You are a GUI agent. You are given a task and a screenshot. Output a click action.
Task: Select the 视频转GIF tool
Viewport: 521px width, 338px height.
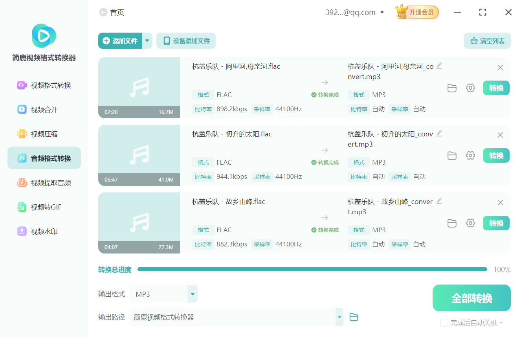(x=44, y=207)
